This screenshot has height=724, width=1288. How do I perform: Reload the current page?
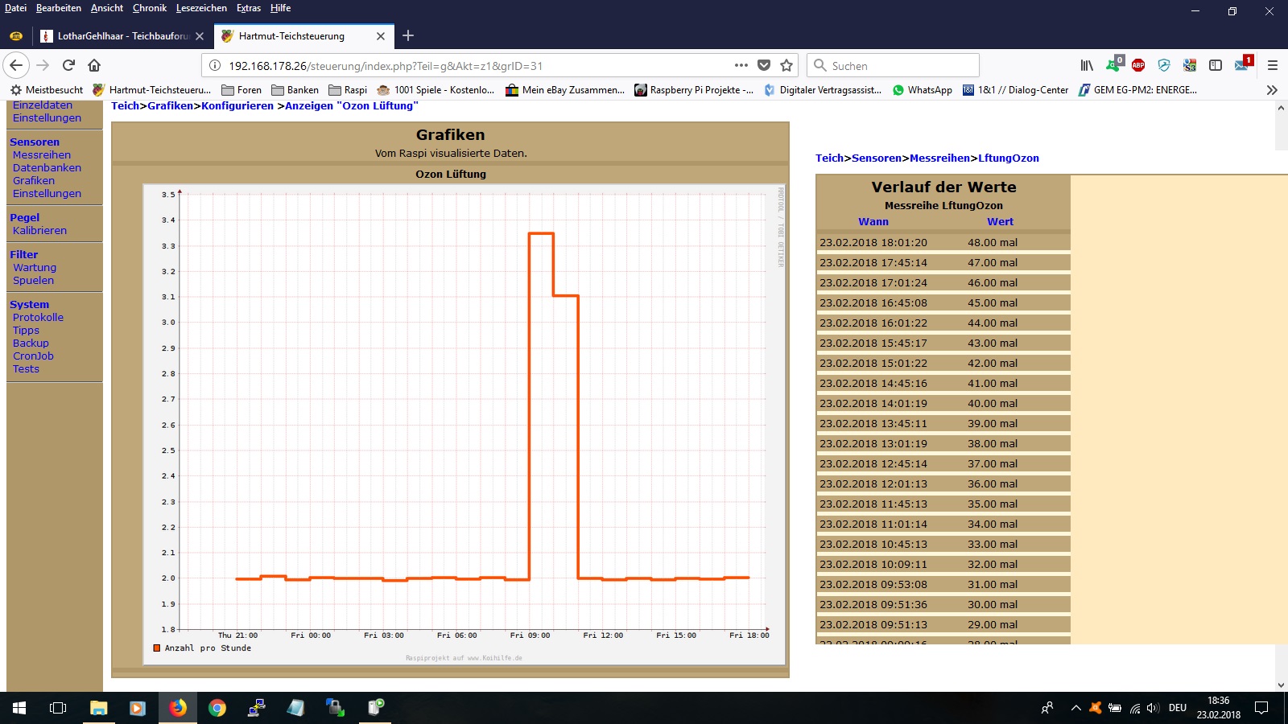[68, 65]
